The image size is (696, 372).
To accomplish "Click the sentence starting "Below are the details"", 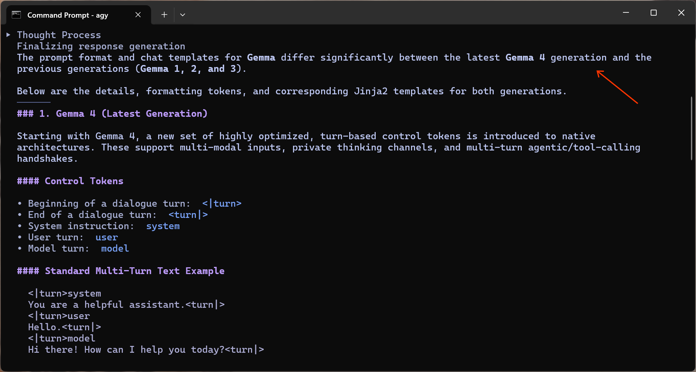I will [x=292, y=91].
